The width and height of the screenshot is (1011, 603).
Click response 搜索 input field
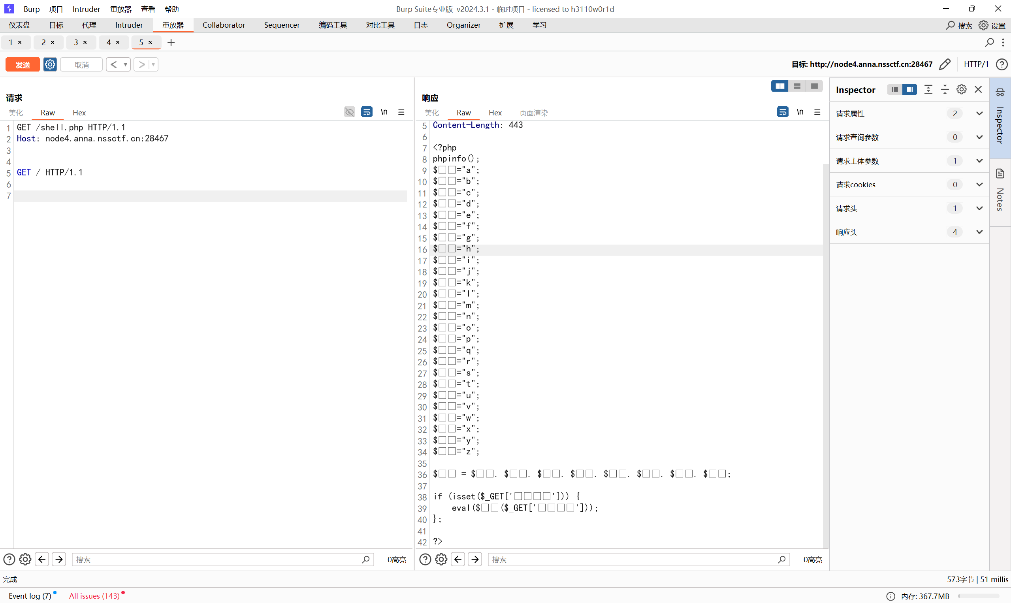click(638, 560)
